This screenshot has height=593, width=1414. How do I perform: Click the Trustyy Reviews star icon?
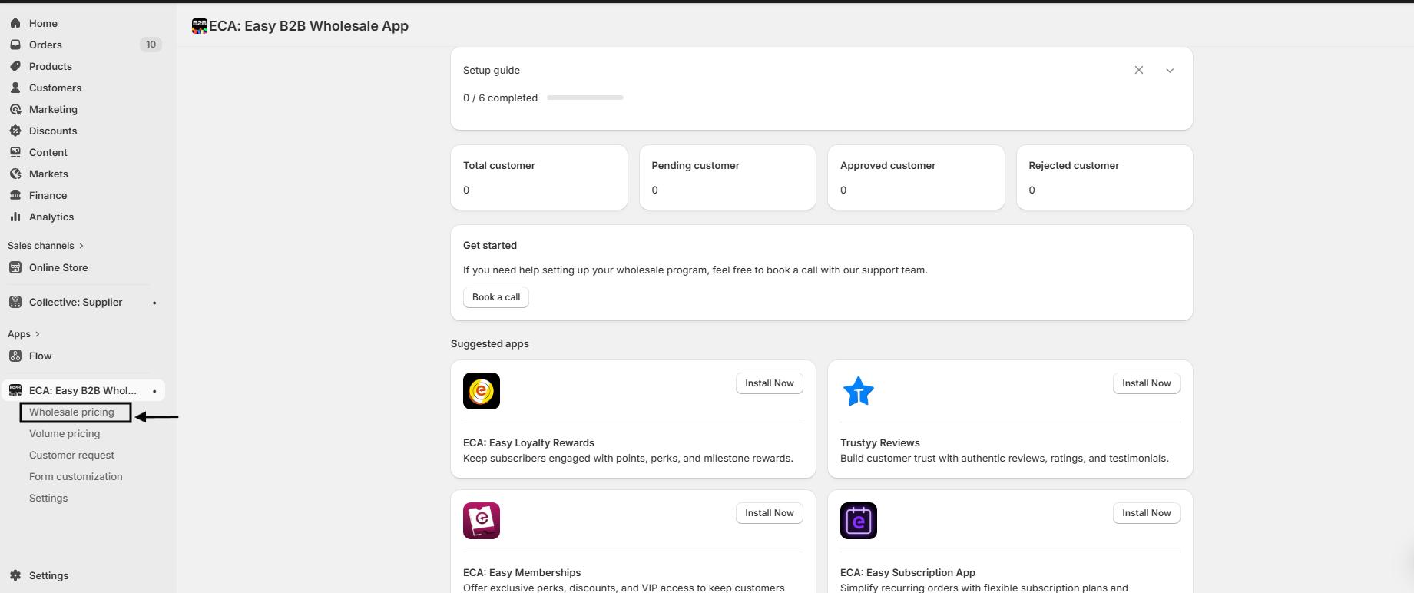[x=859, y=391]
